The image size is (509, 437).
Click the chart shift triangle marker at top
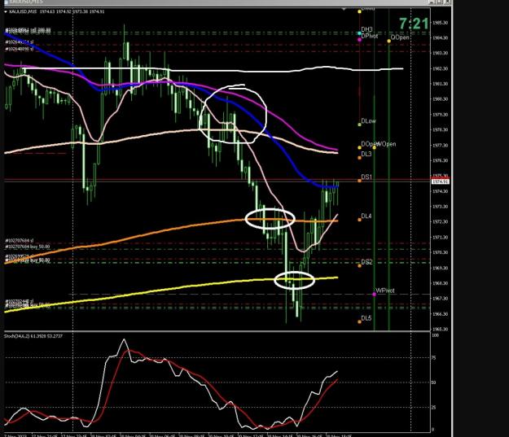(x=344, y=9)
